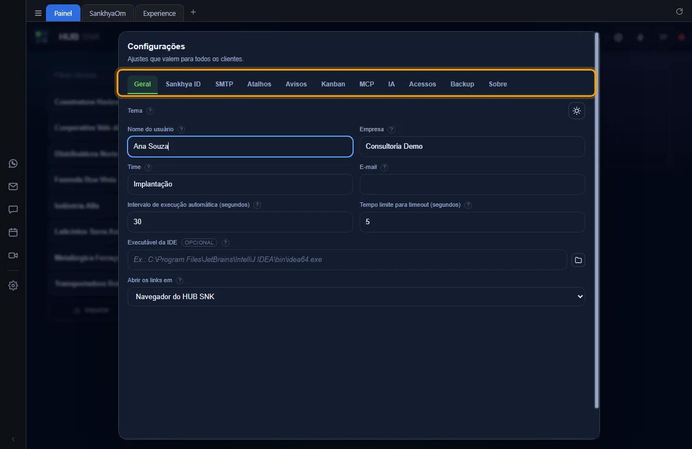Click the Executável da IDE path field
This screenshot has height=449, width=692.
pos(347,260)
